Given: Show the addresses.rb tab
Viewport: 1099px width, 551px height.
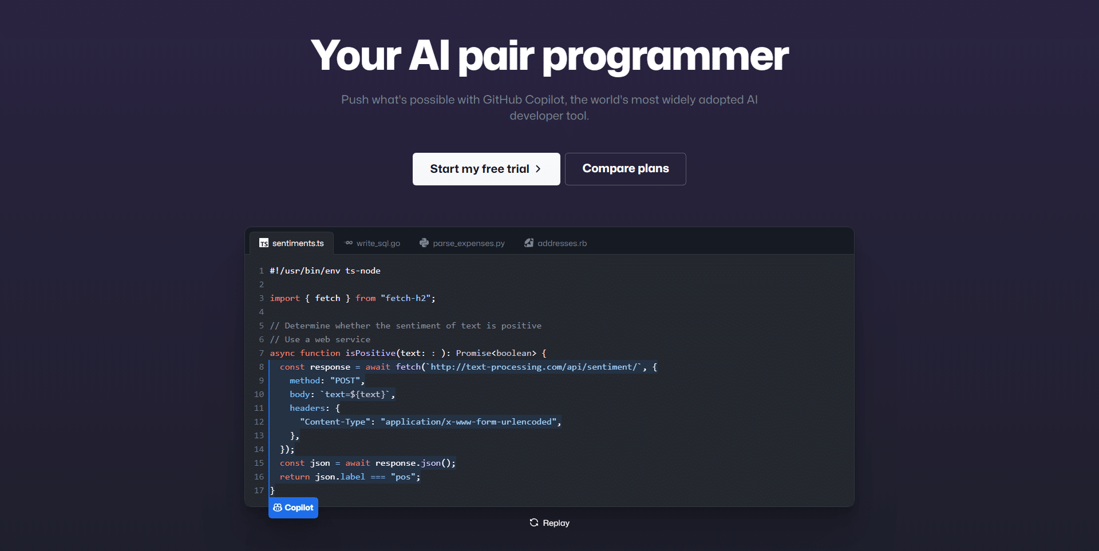Looking at the screenshot, I should click(x=562, y=243).
